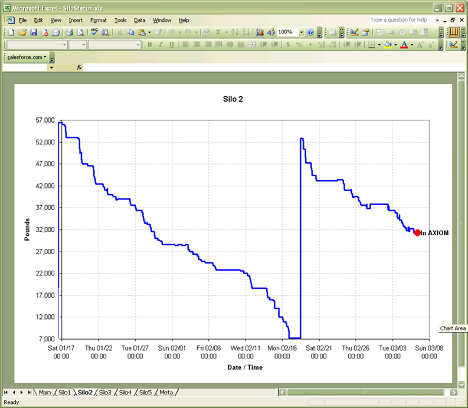Image resolution: width=468 pixels, height=408 pixels.
Task: Open the Name Box dropdown arrow
Action: [x=51, y=68]
